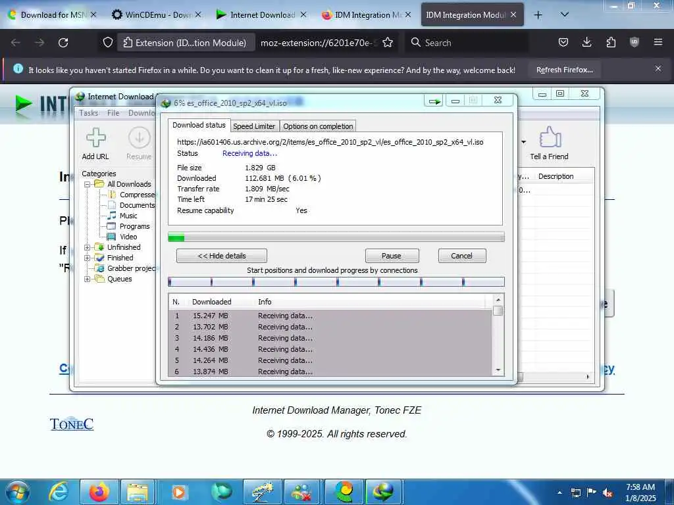Click Firefox icon in taskbar

click(x=99, y=492)
